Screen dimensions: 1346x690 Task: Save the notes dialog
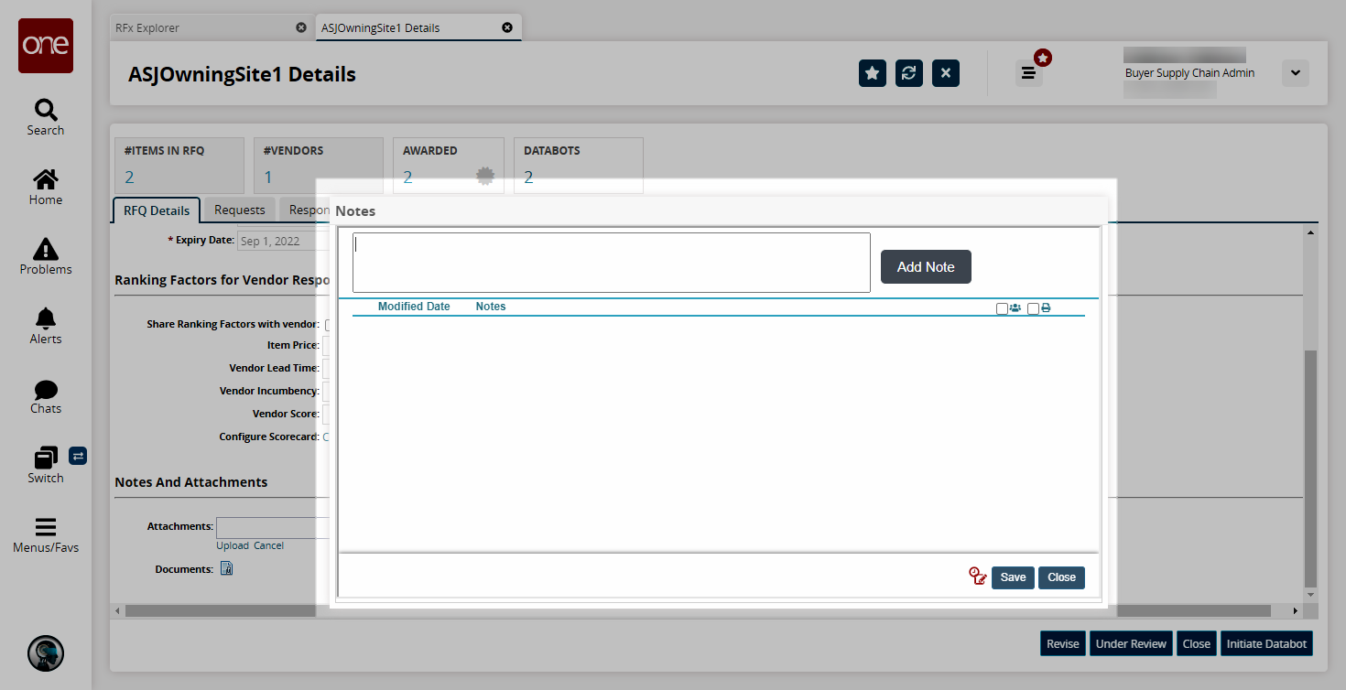point(1013,577)
